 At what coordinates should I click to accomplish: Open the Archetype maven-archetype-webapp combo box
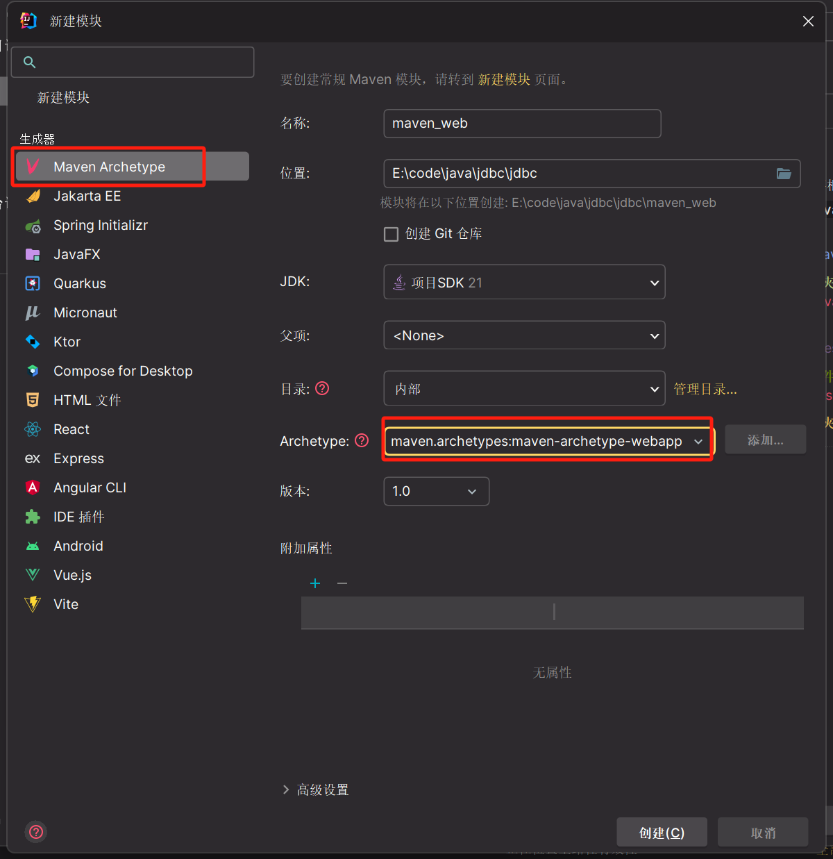548,441
